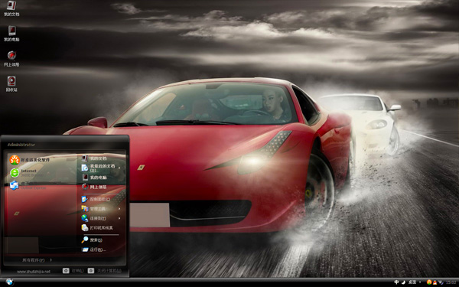
Task: Toggle the 中 input method indicator
Action: click(396, 282)
